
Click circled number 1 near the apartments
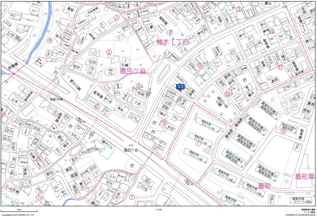coord(199,143)
